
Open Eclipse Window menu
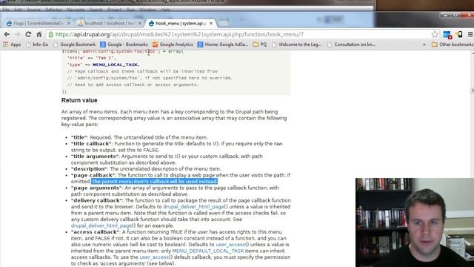point(148,10)
